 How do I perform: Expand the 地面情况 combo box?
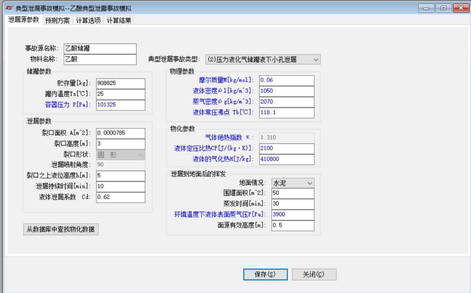[x=293, y=183]
